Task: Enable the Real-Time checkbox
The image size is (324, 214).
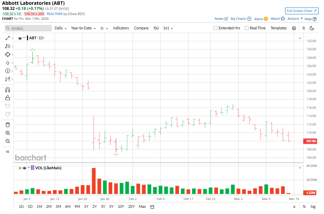Action: click(246, 28)
